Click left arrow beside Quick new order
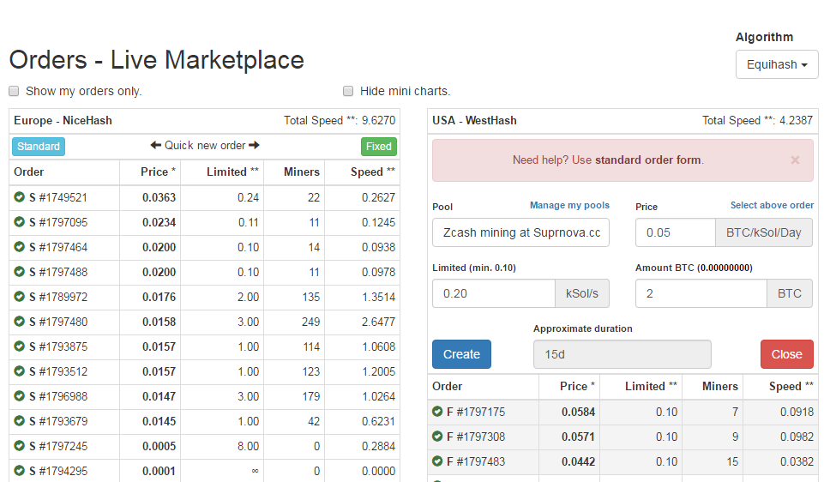 pyautogui.click(x=156, y=146)
